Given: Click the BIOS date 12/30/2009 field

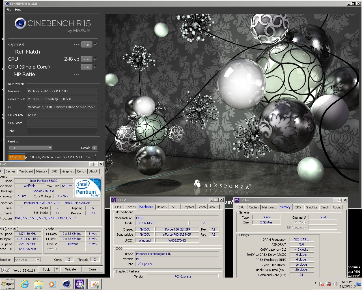Looking at the screenshot, I should 177,264.
